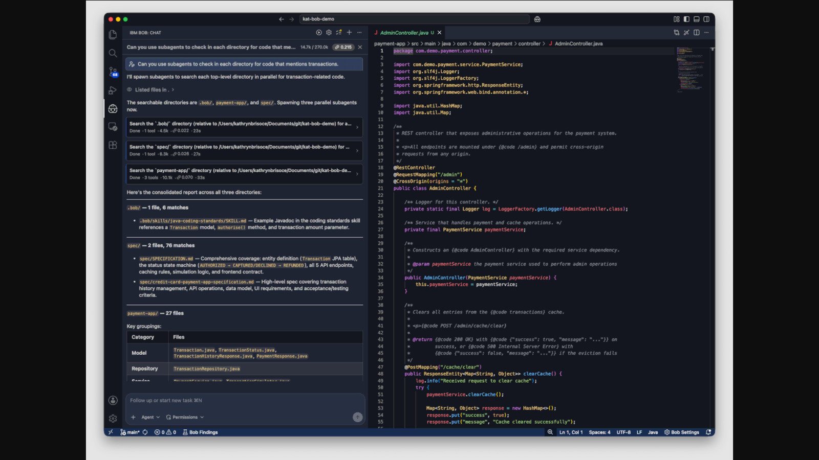This screenshot has height=460, width=819.
Task: Toggle the primary side bar
Action: [x=686, y=19]
